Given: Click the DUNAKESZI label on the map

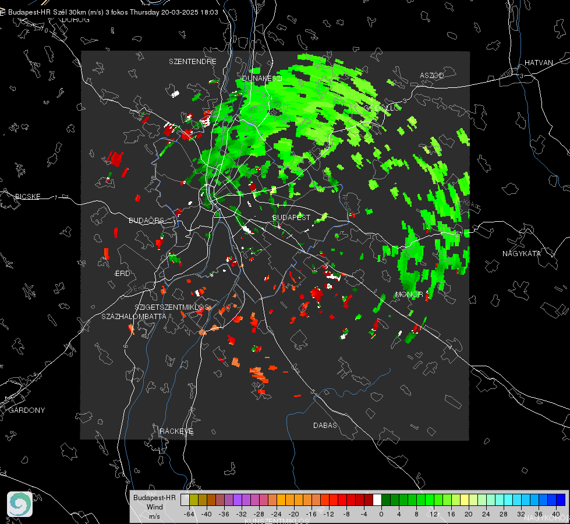Looking at the screenshot, I should coord(262,79).
